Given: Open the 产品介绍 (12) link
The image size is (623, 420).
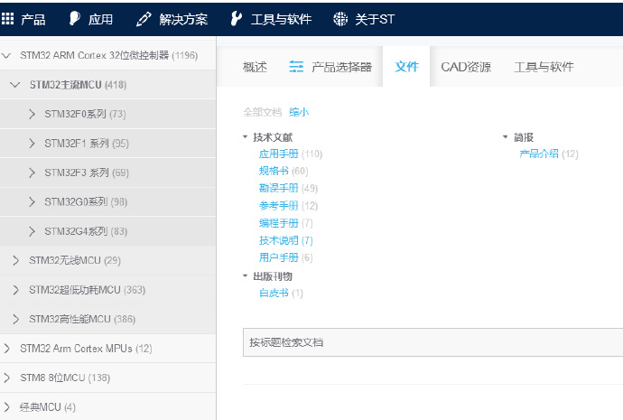Looking at the screenshot, I should coord(549,154).
